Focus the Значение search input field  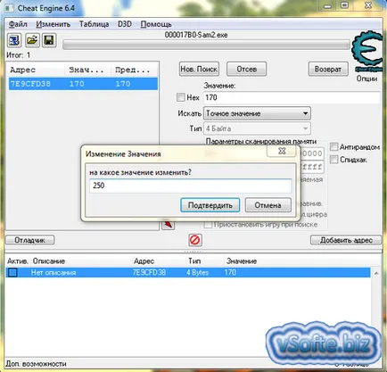click(292, 97)
